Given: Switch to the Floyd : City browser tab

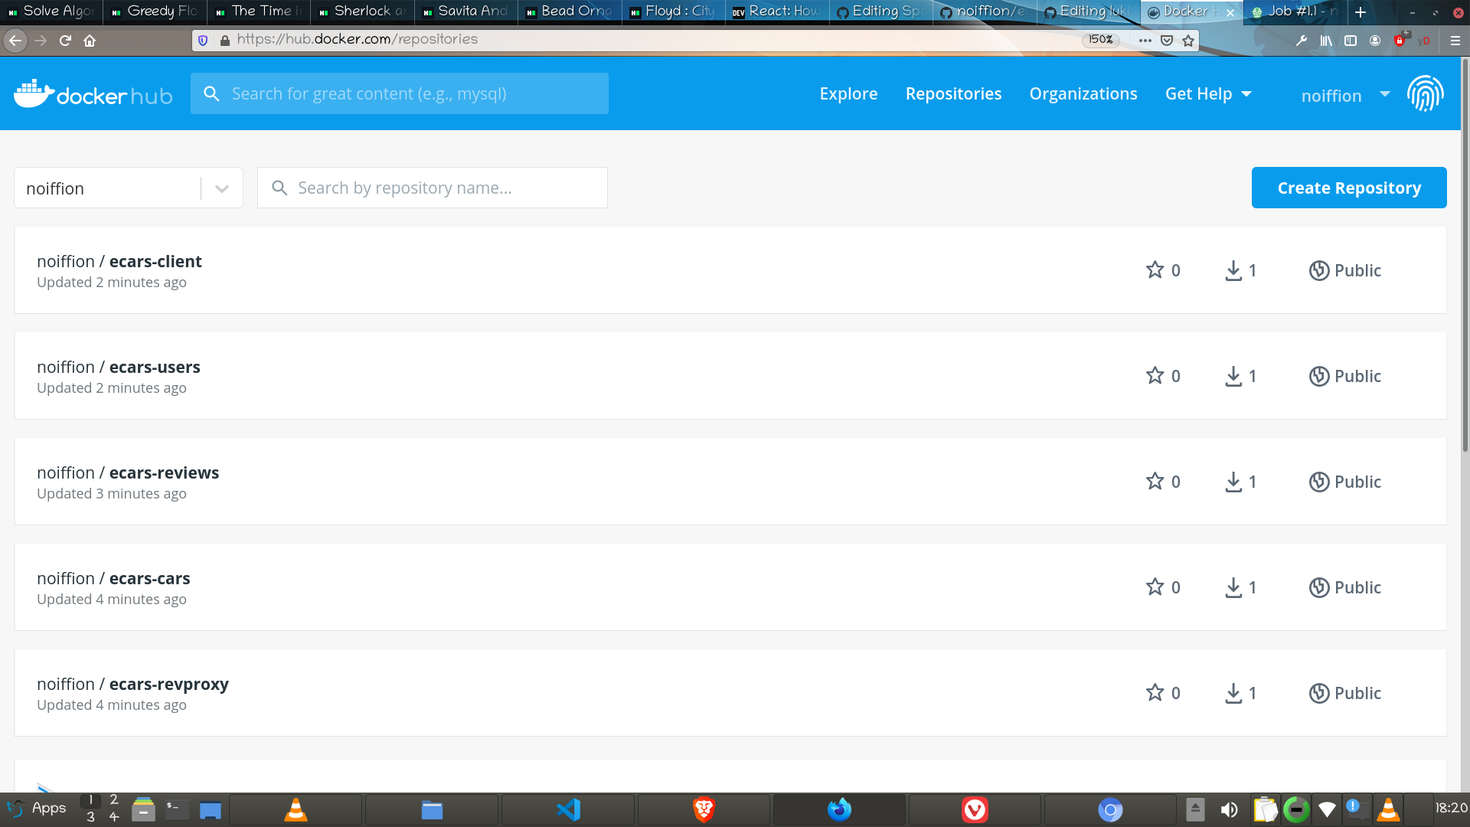Looking at the screenshot, I should tap(673, 11).
